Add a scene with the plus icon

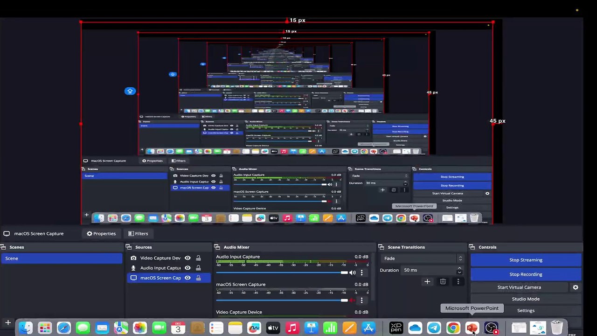[x=8, y=322]
